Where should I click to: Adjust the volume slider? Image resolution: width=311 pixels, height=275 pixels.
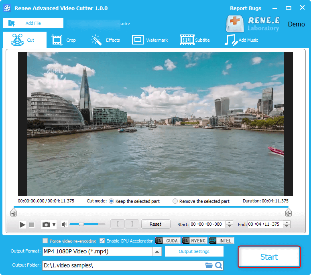click(87, 224)
